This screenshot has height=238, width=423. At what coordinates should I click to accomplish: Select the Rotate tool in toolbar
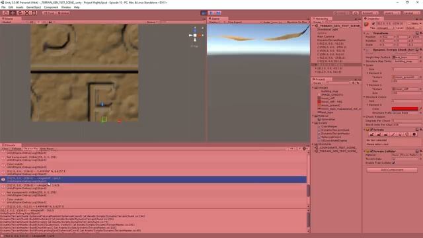tap(20, 13)
